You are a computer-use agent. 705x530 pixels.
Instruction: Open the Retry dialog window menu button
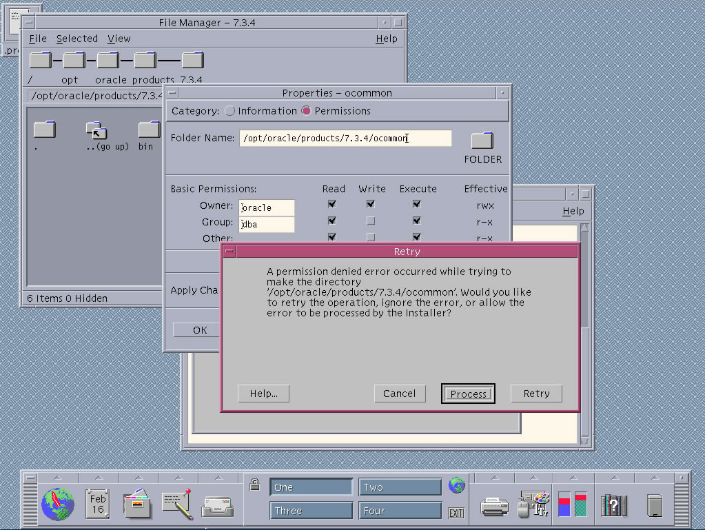pos(229,252)
